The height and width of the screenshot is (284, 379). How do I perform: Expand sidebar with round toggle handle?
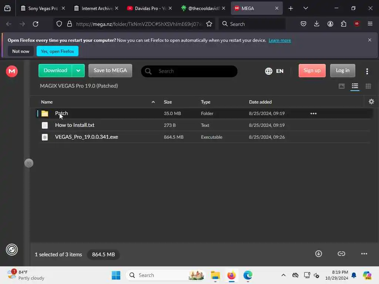pyautogui.click(x=29, y=163)
